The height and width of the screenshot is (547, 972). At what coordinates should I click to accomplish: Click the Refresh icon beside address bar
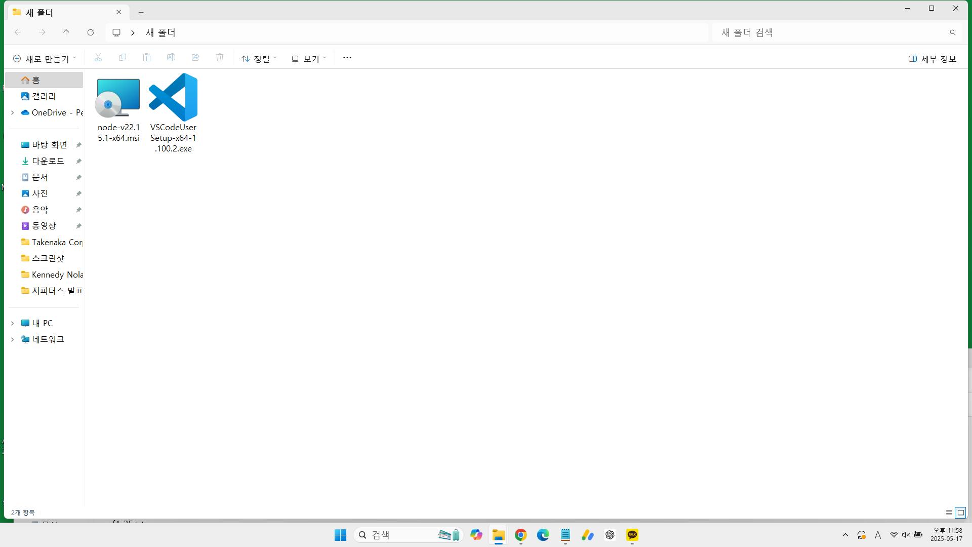click(x=91, y=32)
